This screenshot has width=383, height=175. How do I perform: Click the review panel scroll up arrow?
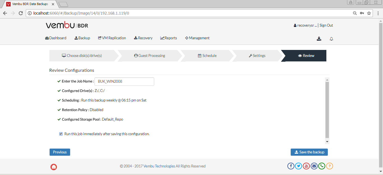pyautogui.click(x=327, y=80)
